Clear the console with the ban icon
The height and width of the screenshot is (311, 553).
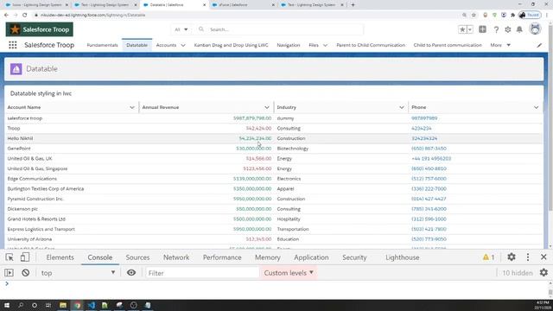[x=25, y=273]
